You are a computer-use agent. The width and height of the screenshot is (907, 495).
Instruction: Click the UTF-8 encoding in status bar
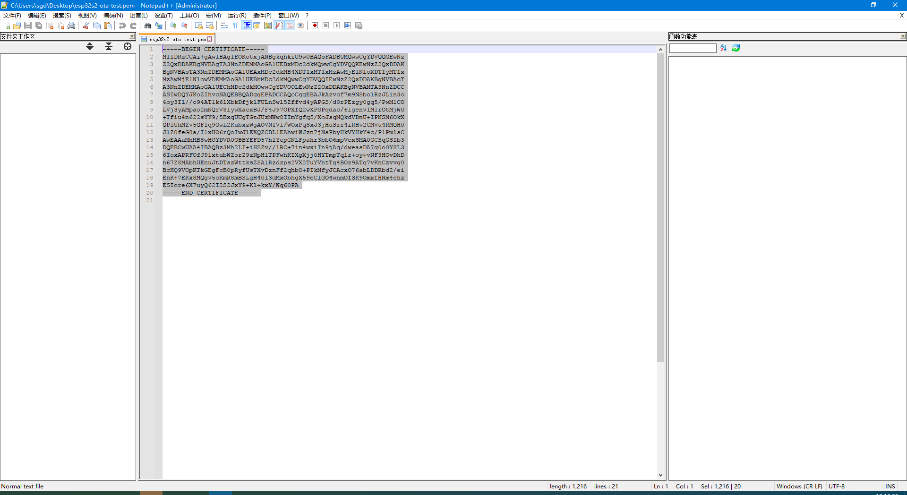[x=837, y=486]
